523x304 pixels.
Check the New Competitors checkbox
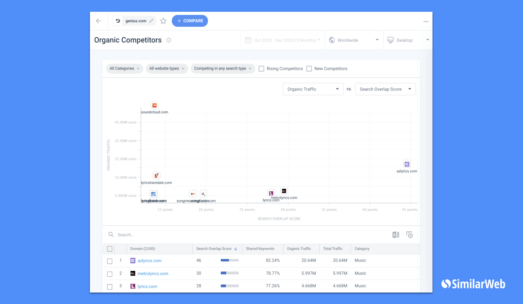coord(309,68)
